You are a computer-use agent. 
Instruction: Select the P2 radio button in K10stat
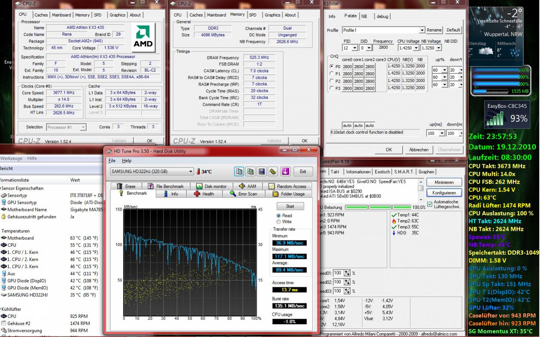click(x=331, y=81)
